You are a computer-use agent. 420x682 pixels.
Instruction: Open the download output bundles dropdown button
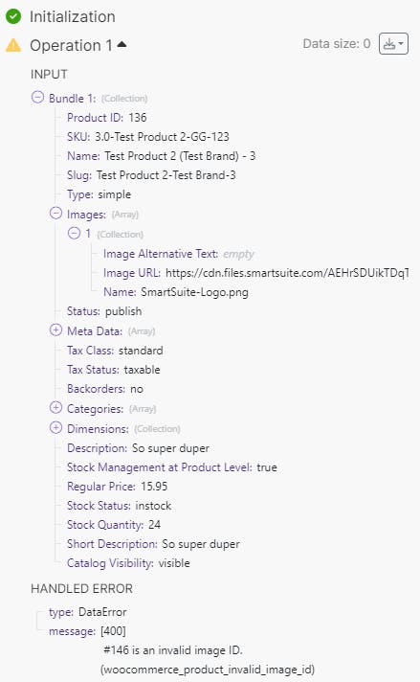coord(393,43)
